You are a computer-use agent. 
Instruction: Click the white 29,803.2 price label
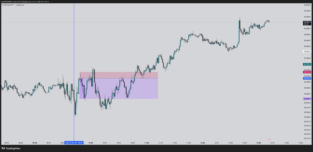307,51
